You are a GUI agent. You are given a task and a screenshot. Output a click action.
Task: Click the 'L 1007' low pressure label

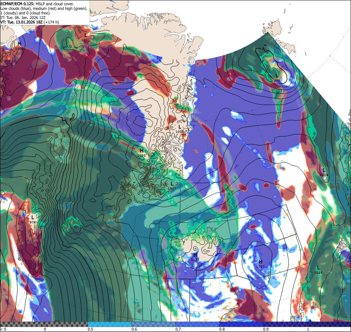[172, 186]
